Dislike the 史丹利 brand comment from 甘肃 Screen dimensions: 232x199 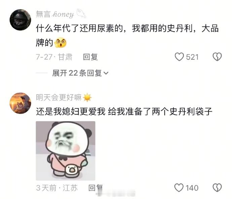[217, 57]
